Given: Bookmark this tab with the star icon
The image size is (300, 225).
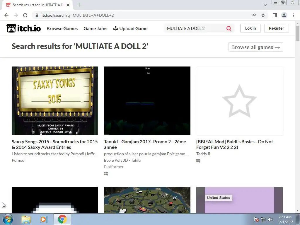Looking at the screenshot, I should pyautogui.click(x=263, y=15).
